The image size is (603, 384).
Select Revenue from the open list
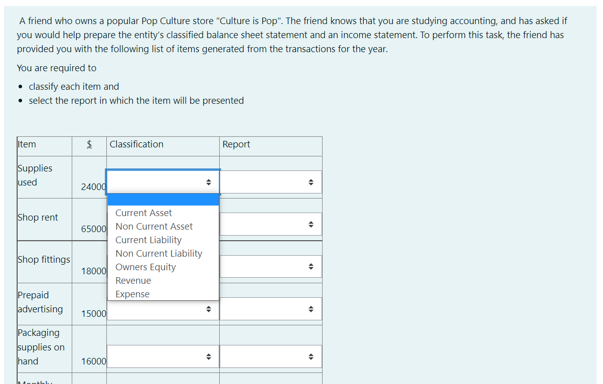pyautogui.click(x=133, y=281)
